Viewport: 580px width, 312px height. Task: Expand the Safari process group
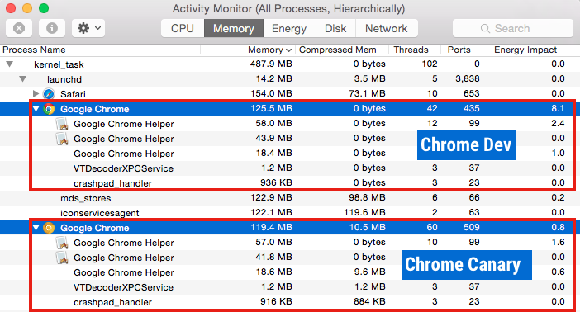point(36,93)
